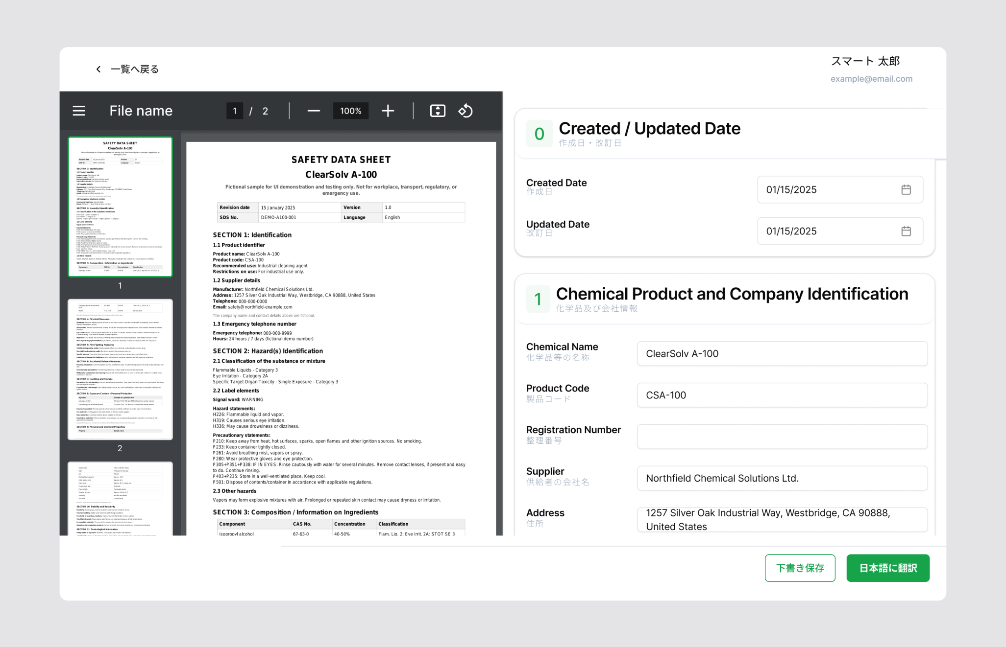Image resolution: width=1006 pixels, height=647 pixels.
Task: Click the H226 flammable liquid hazard statement
Action: (x=248, y=415)
